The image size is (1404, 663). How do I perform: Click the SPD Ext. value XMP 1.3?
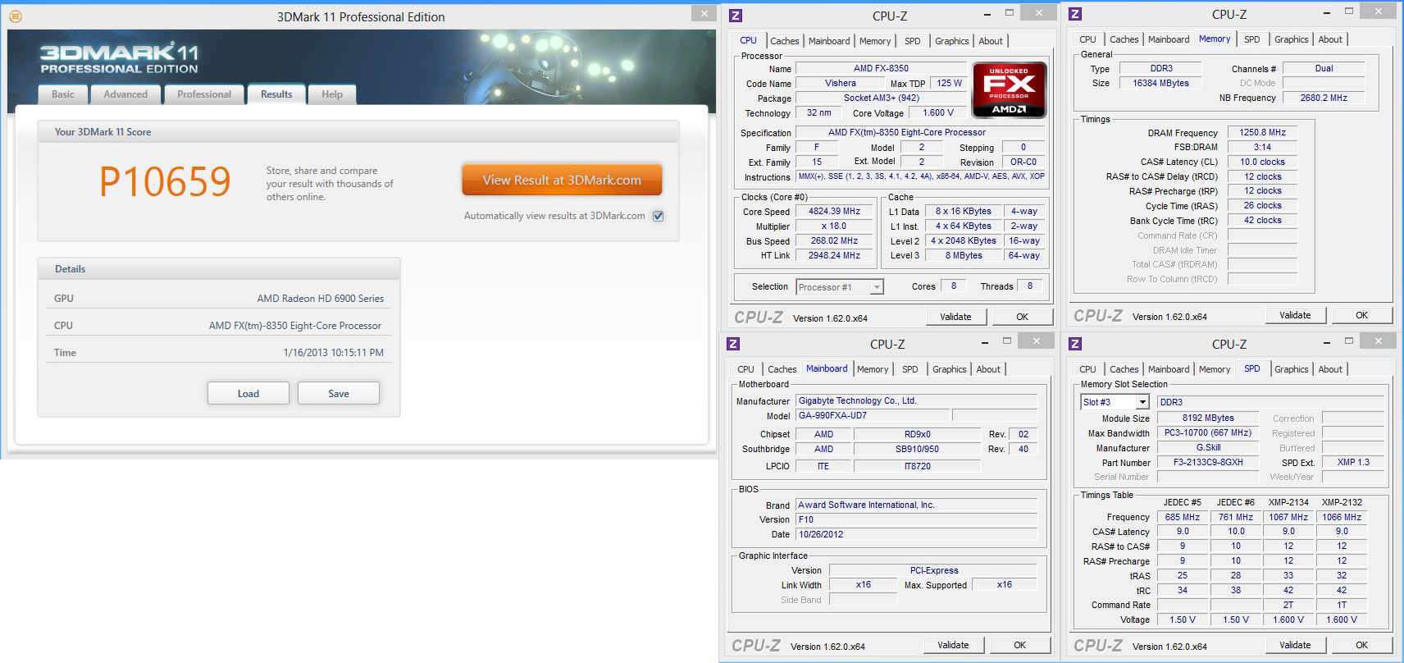click(1353, 463)
